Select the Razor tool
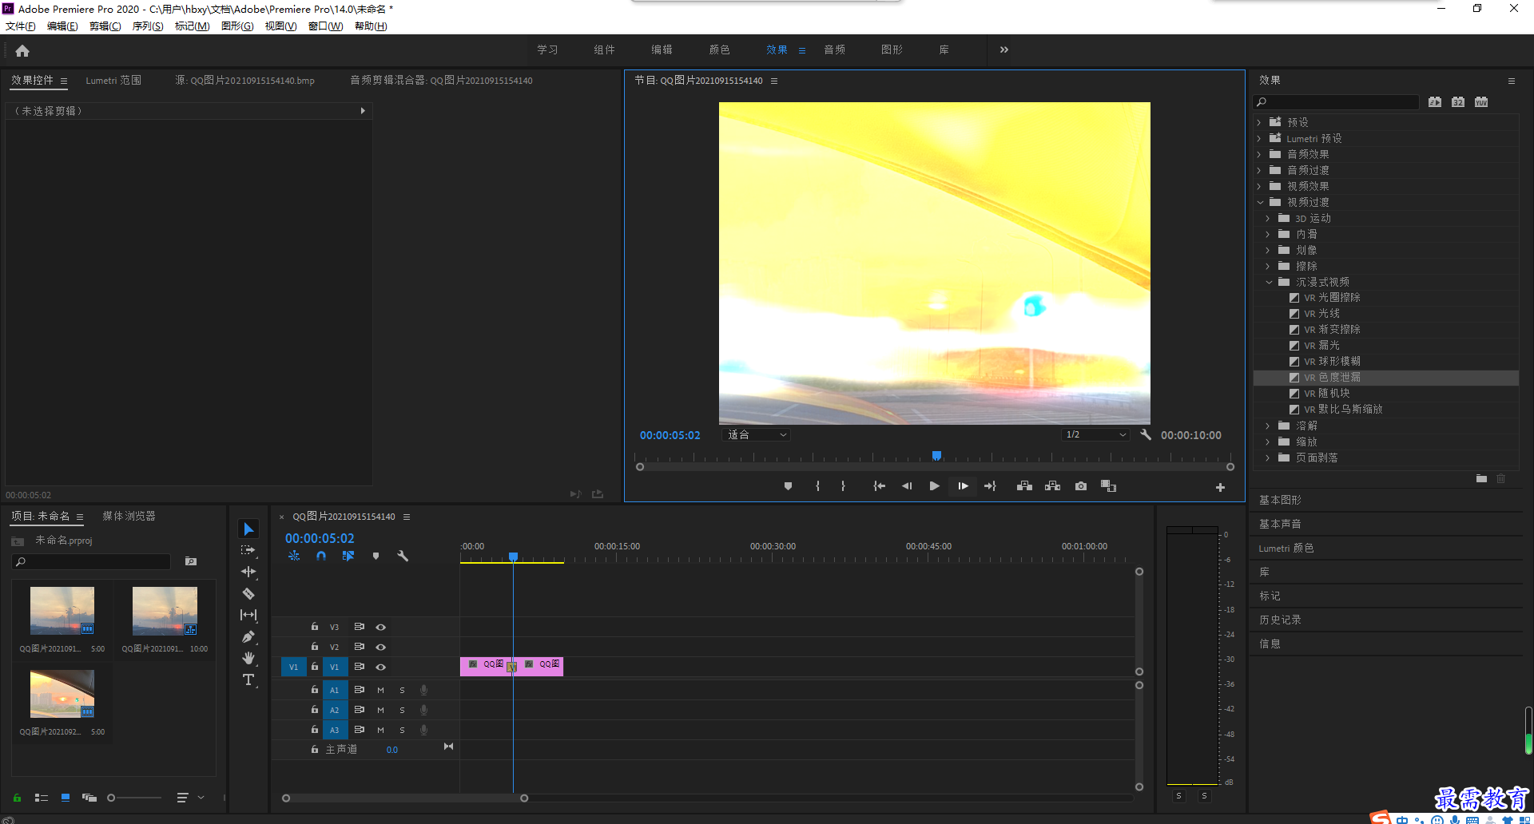This screenshot has width=1534, height=824. (x=248, y=593)
